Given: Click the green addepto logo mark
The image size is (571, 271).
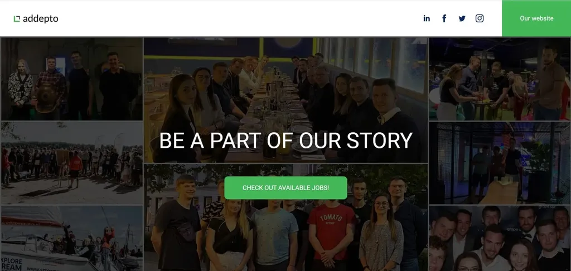Looking at the screenshot, I should click(17, 18).
